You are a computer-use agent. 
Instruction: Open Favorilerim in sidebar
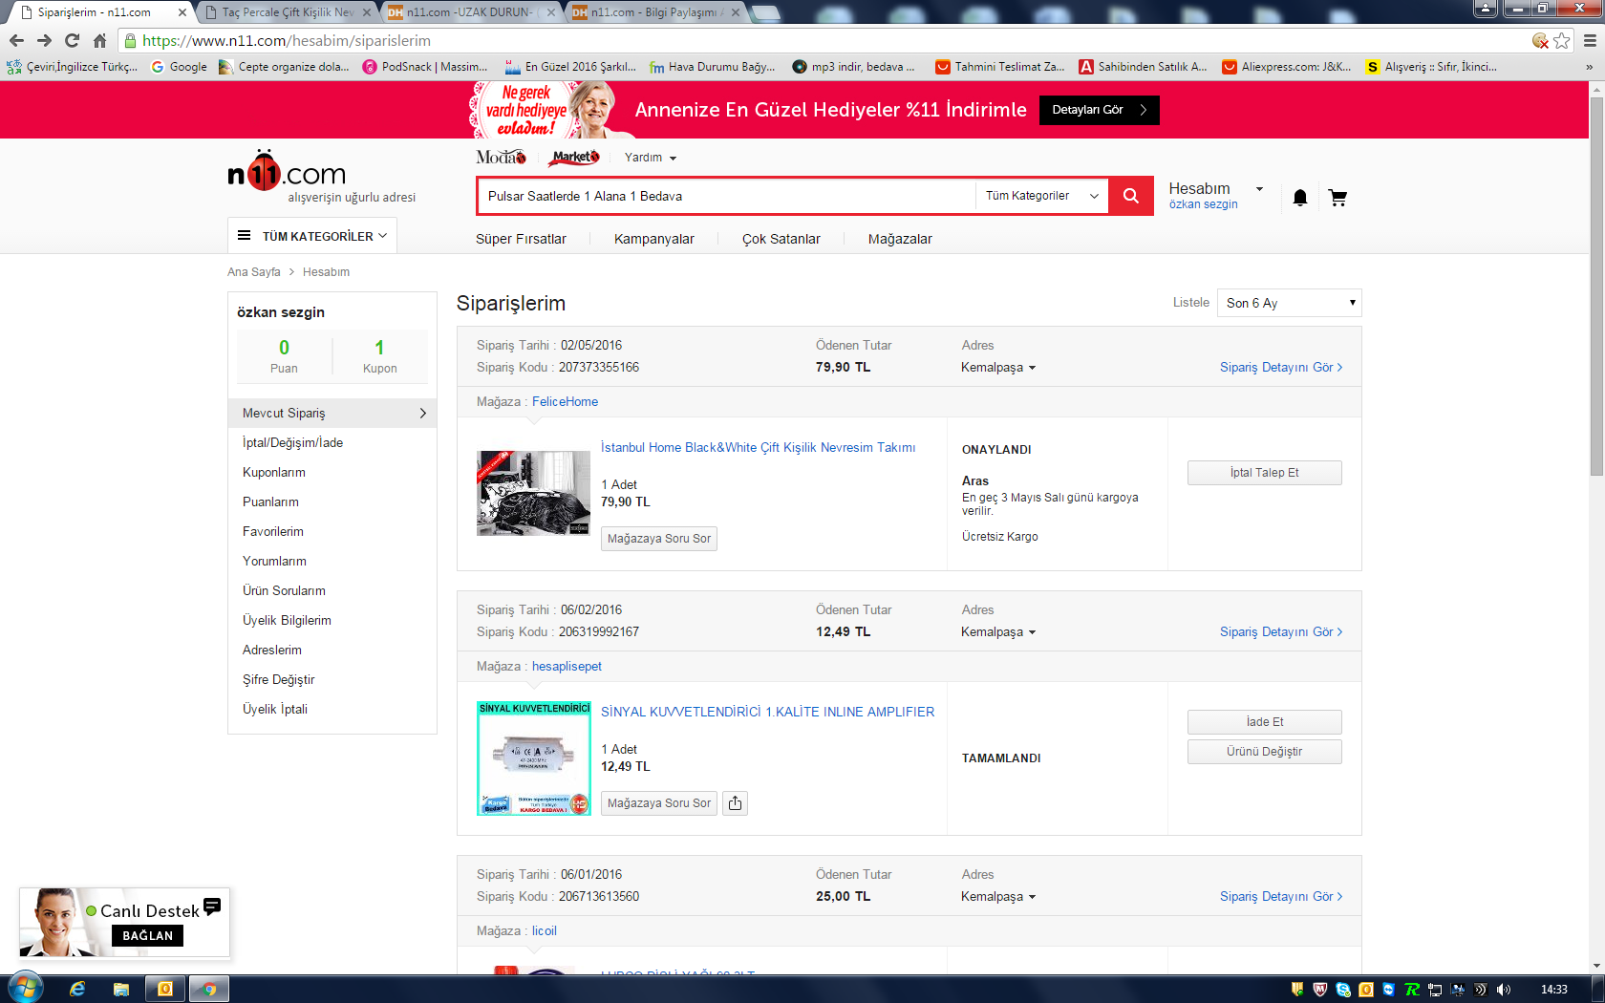273,531
